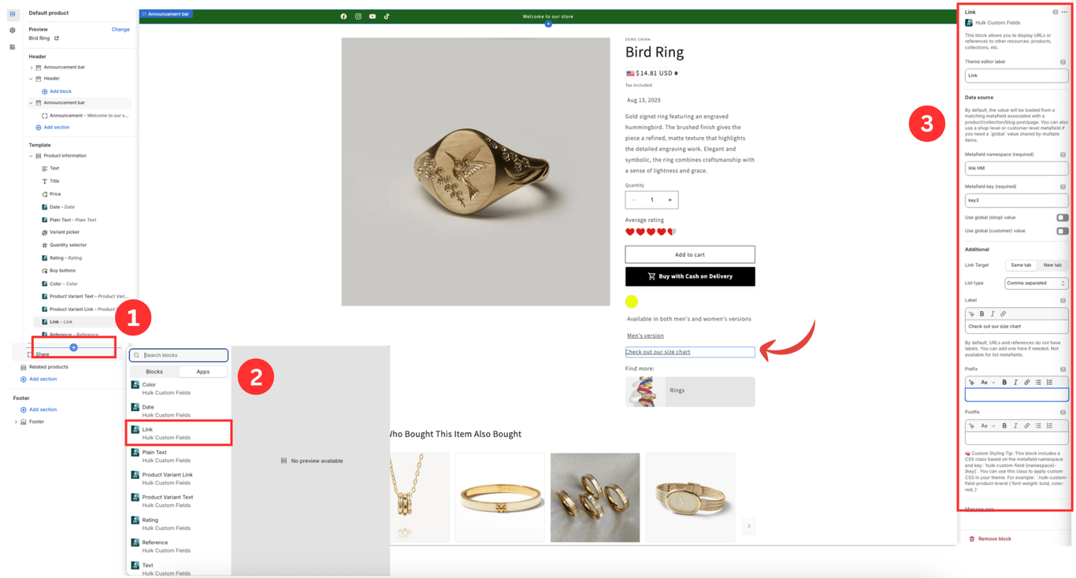1076x578 pixels.
Task: Click the yellow color swatch on product
Action: [632, 302]
